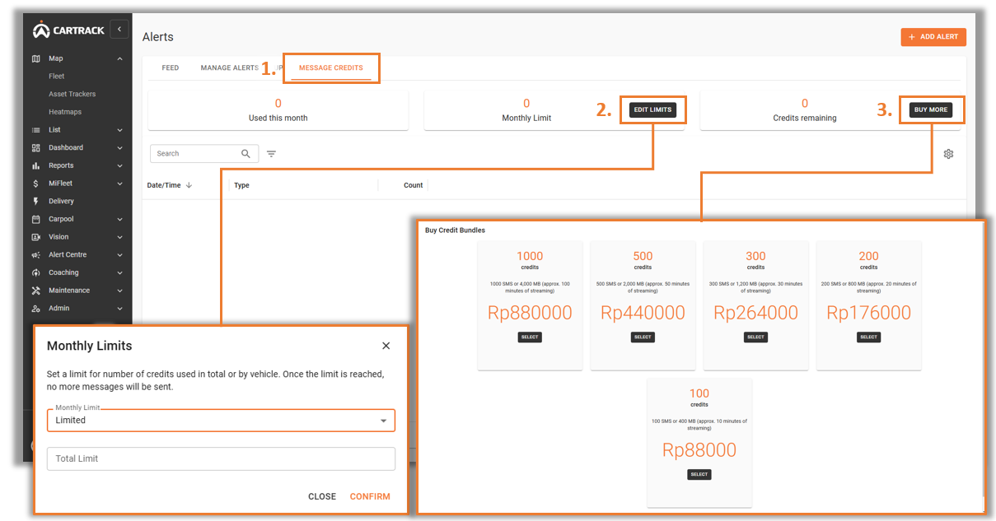Click the Total Limit input field

coord(221,458)
